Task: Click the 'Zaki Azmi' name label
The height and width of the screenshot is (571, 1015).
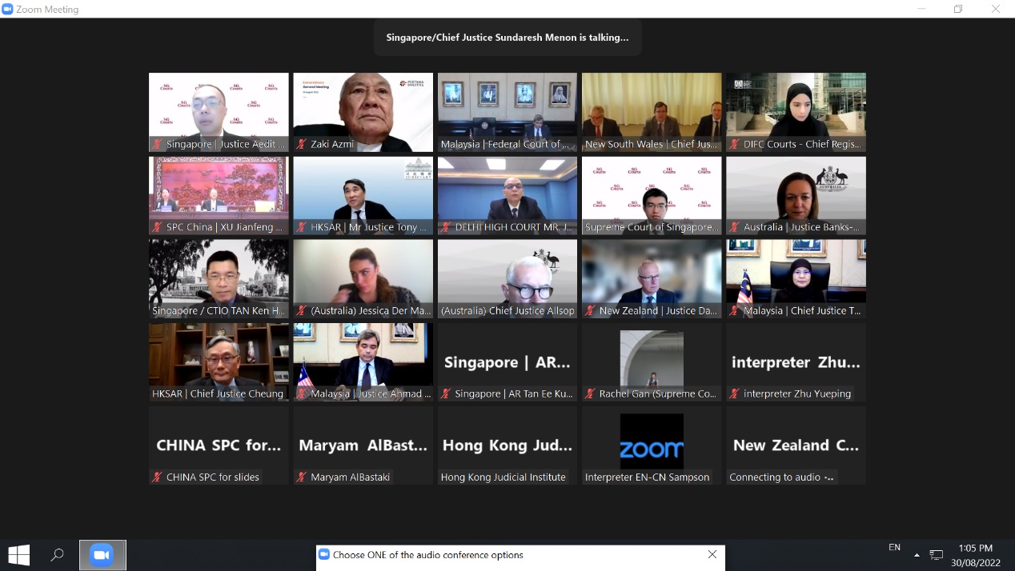Action: (332, 145)
